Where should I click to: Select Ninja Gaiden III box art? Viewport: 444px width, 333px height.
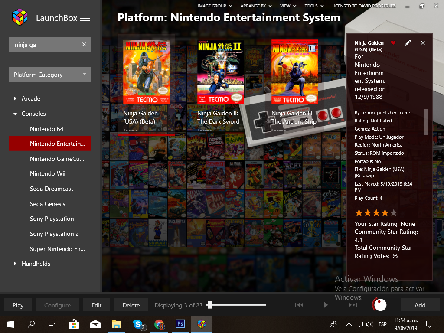point(295,72)
